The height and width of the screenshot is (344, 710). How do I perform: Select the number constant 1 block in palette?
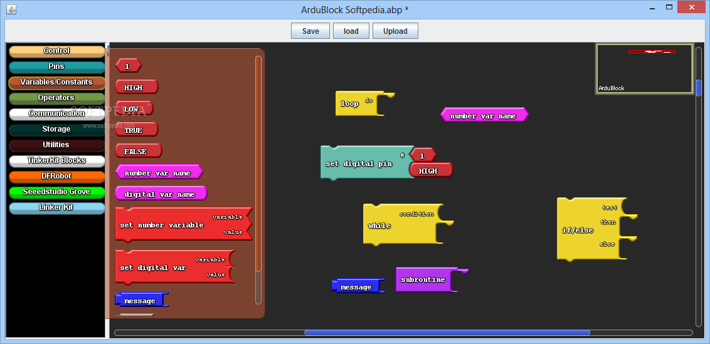pos(128,66)
